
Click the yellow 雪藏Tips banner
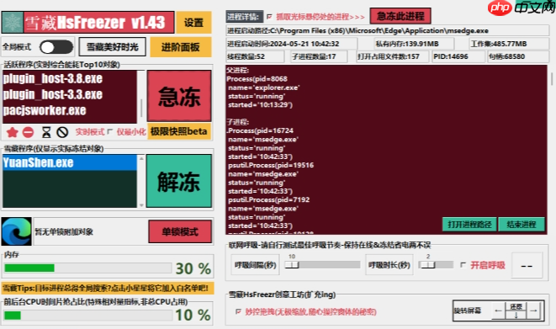(108, 288)
